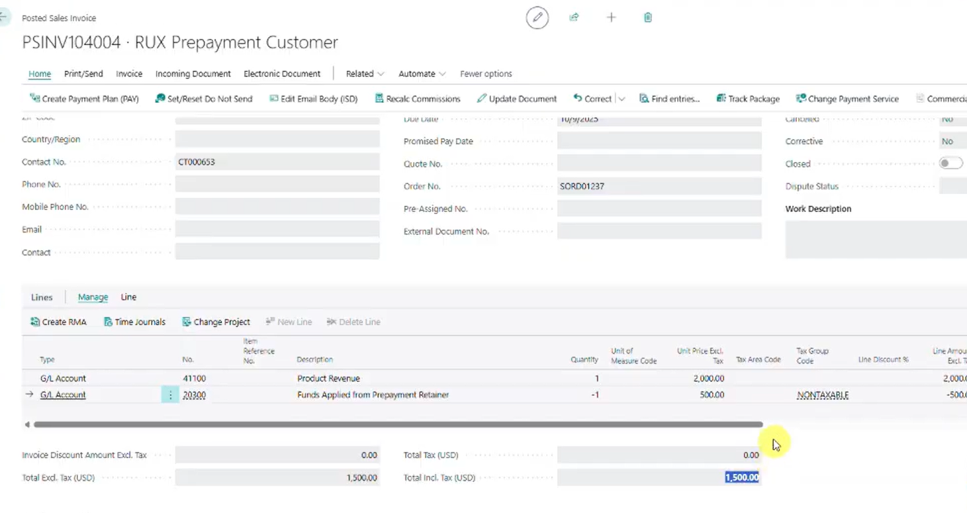The width and height of the screenshot is (967, 513).
Task: Click the Change Payment Service icon
Action: (801, 99)
